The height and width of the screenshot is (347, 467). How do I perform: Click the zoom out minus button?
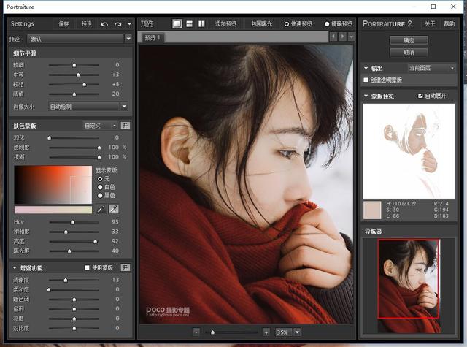[197, 332]
